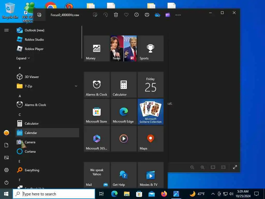
Task: Show hidden system tray icons
Action: (213, 194)
